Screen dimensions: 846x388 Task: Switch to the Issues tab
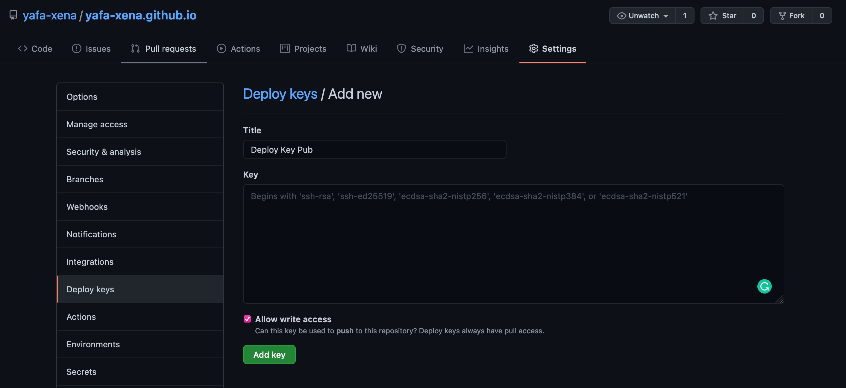(91, 48)
